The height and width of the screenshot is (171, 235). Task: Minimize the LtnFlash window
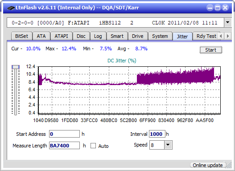tap(210, 8)
